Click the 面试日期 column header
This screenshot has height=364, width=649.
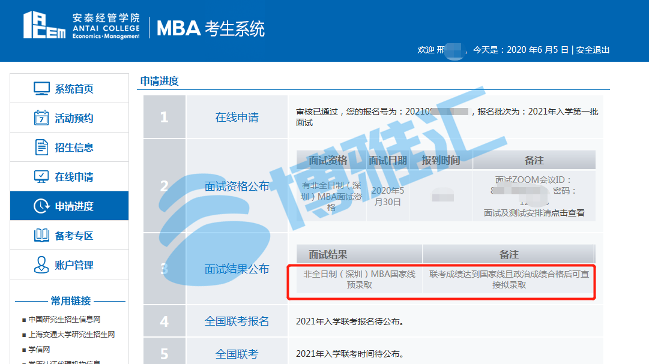387,161
